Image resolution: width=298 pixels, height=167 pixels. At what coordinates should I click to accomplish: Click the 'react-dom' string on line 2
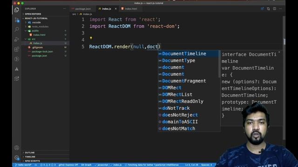162,26
